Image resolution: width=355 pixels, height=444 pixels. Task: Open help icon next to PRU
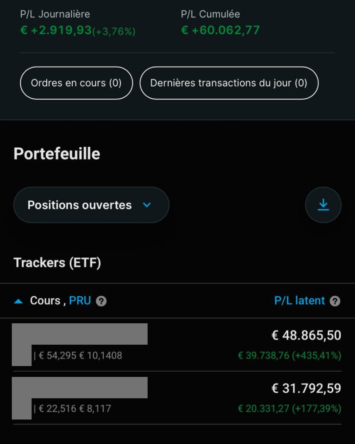click(101, 301)
